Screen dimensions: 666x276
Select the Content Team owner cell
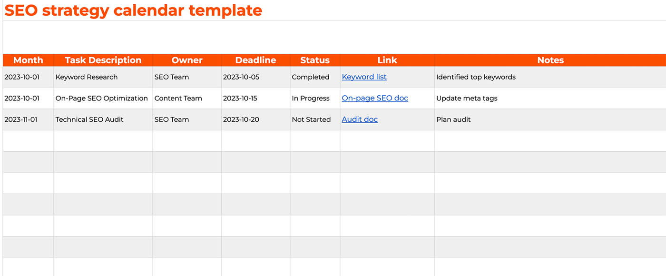tap(178, 99)
